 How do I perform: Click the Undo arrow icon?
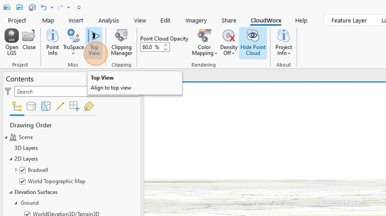[44, 7]
